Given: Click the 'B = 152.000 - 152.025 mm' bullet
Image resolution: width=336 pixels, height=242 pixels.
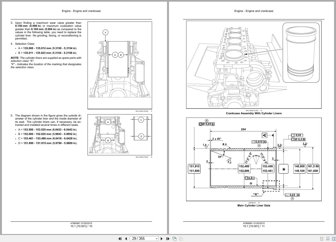Looking at the screenshot, I should [x=48, y=134].
